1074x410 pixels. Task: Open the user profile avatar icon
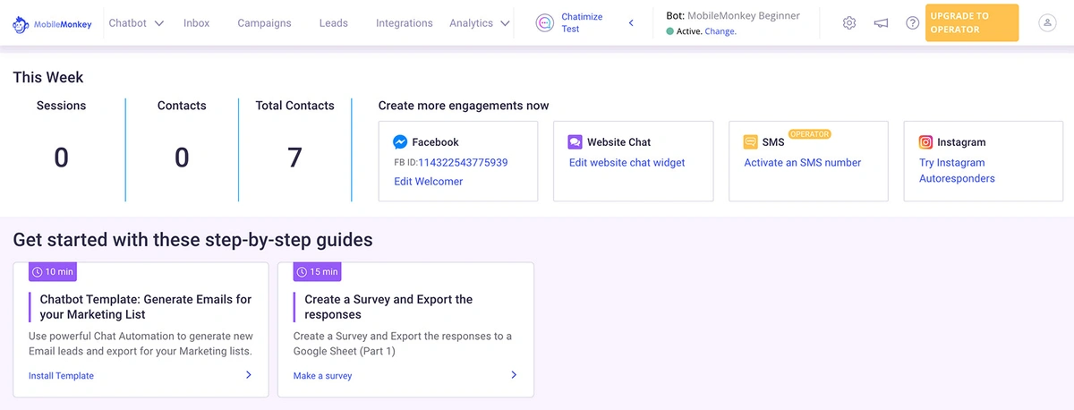[1047, 23]
